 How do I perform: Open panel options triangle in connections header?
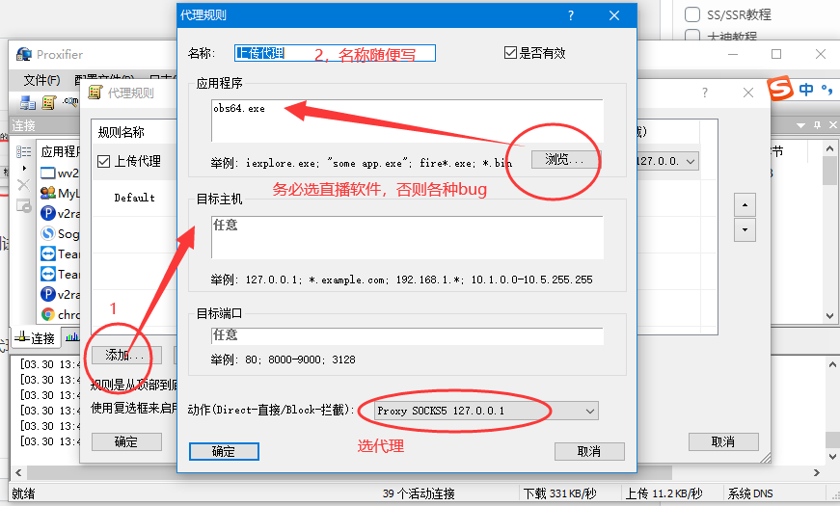(x=800, y=125)
